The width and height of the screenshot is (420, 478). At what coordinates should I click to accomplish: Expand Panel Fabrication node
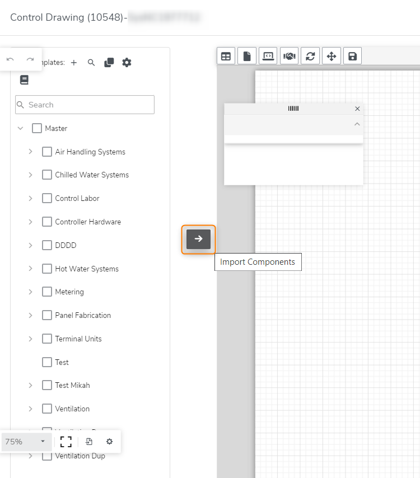(x=30, y=315)
